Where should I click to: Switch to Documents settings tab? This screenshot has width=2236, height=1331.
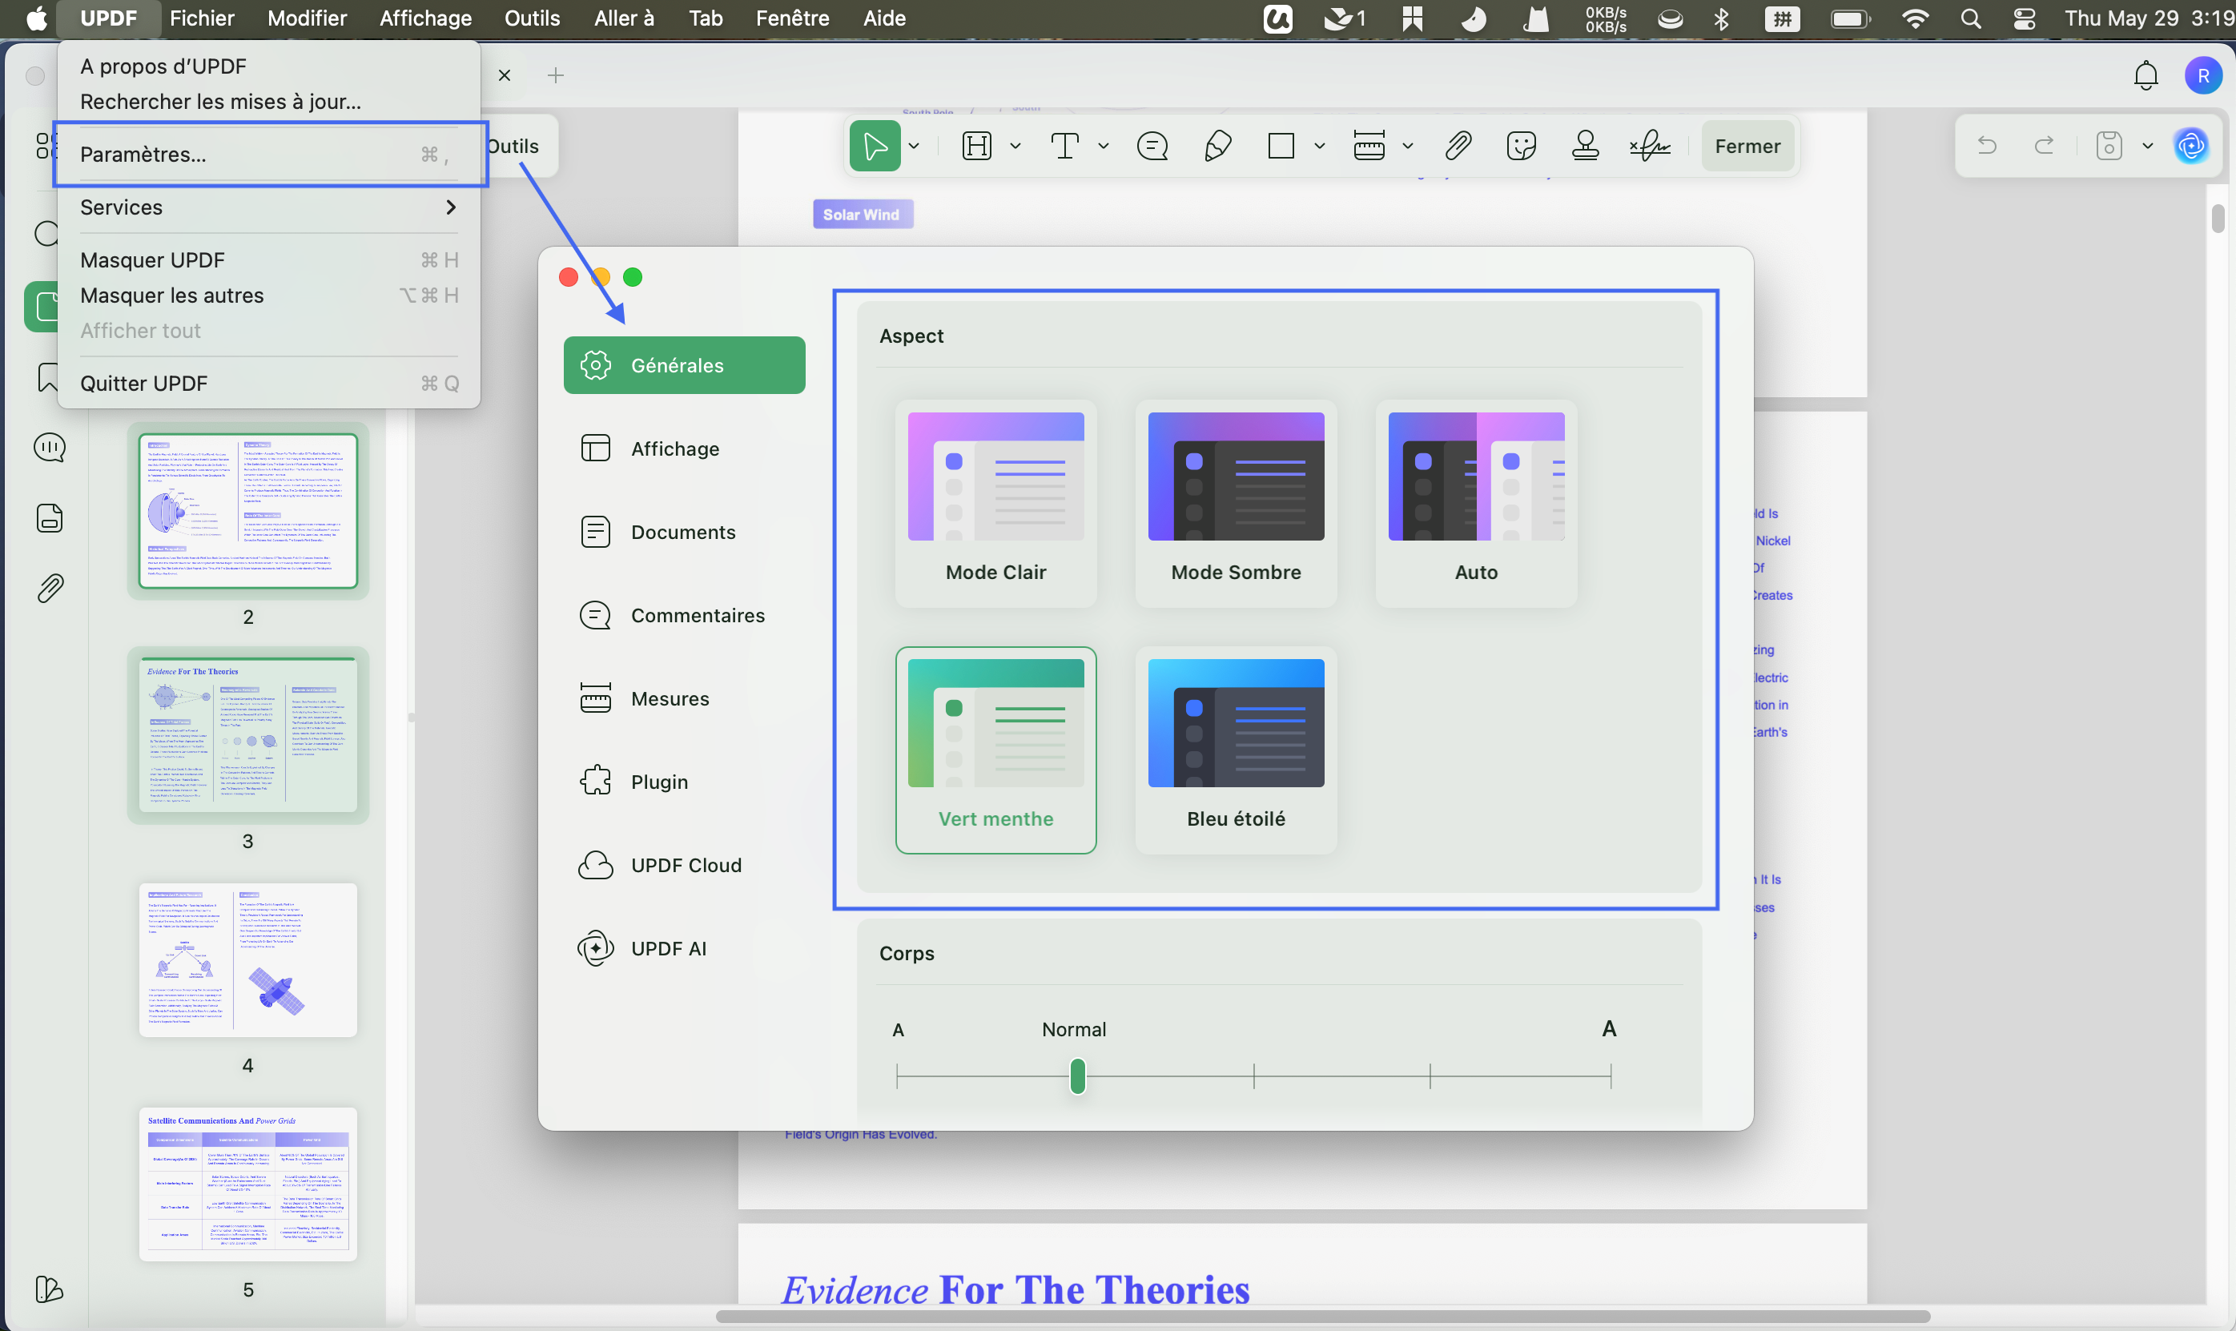[x=685, y=532]
